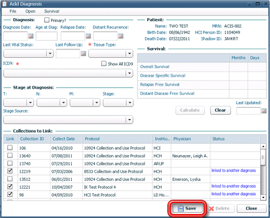Expand the Last Vital Status dropdown
This screenshot has height=218, width=270.
coord(50,54)
